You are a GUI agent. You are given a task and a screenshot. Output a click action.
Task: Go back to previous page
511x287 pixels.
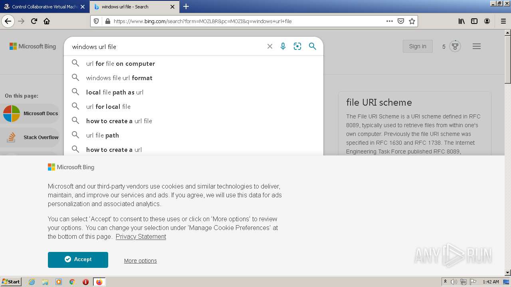pos(8,21)
